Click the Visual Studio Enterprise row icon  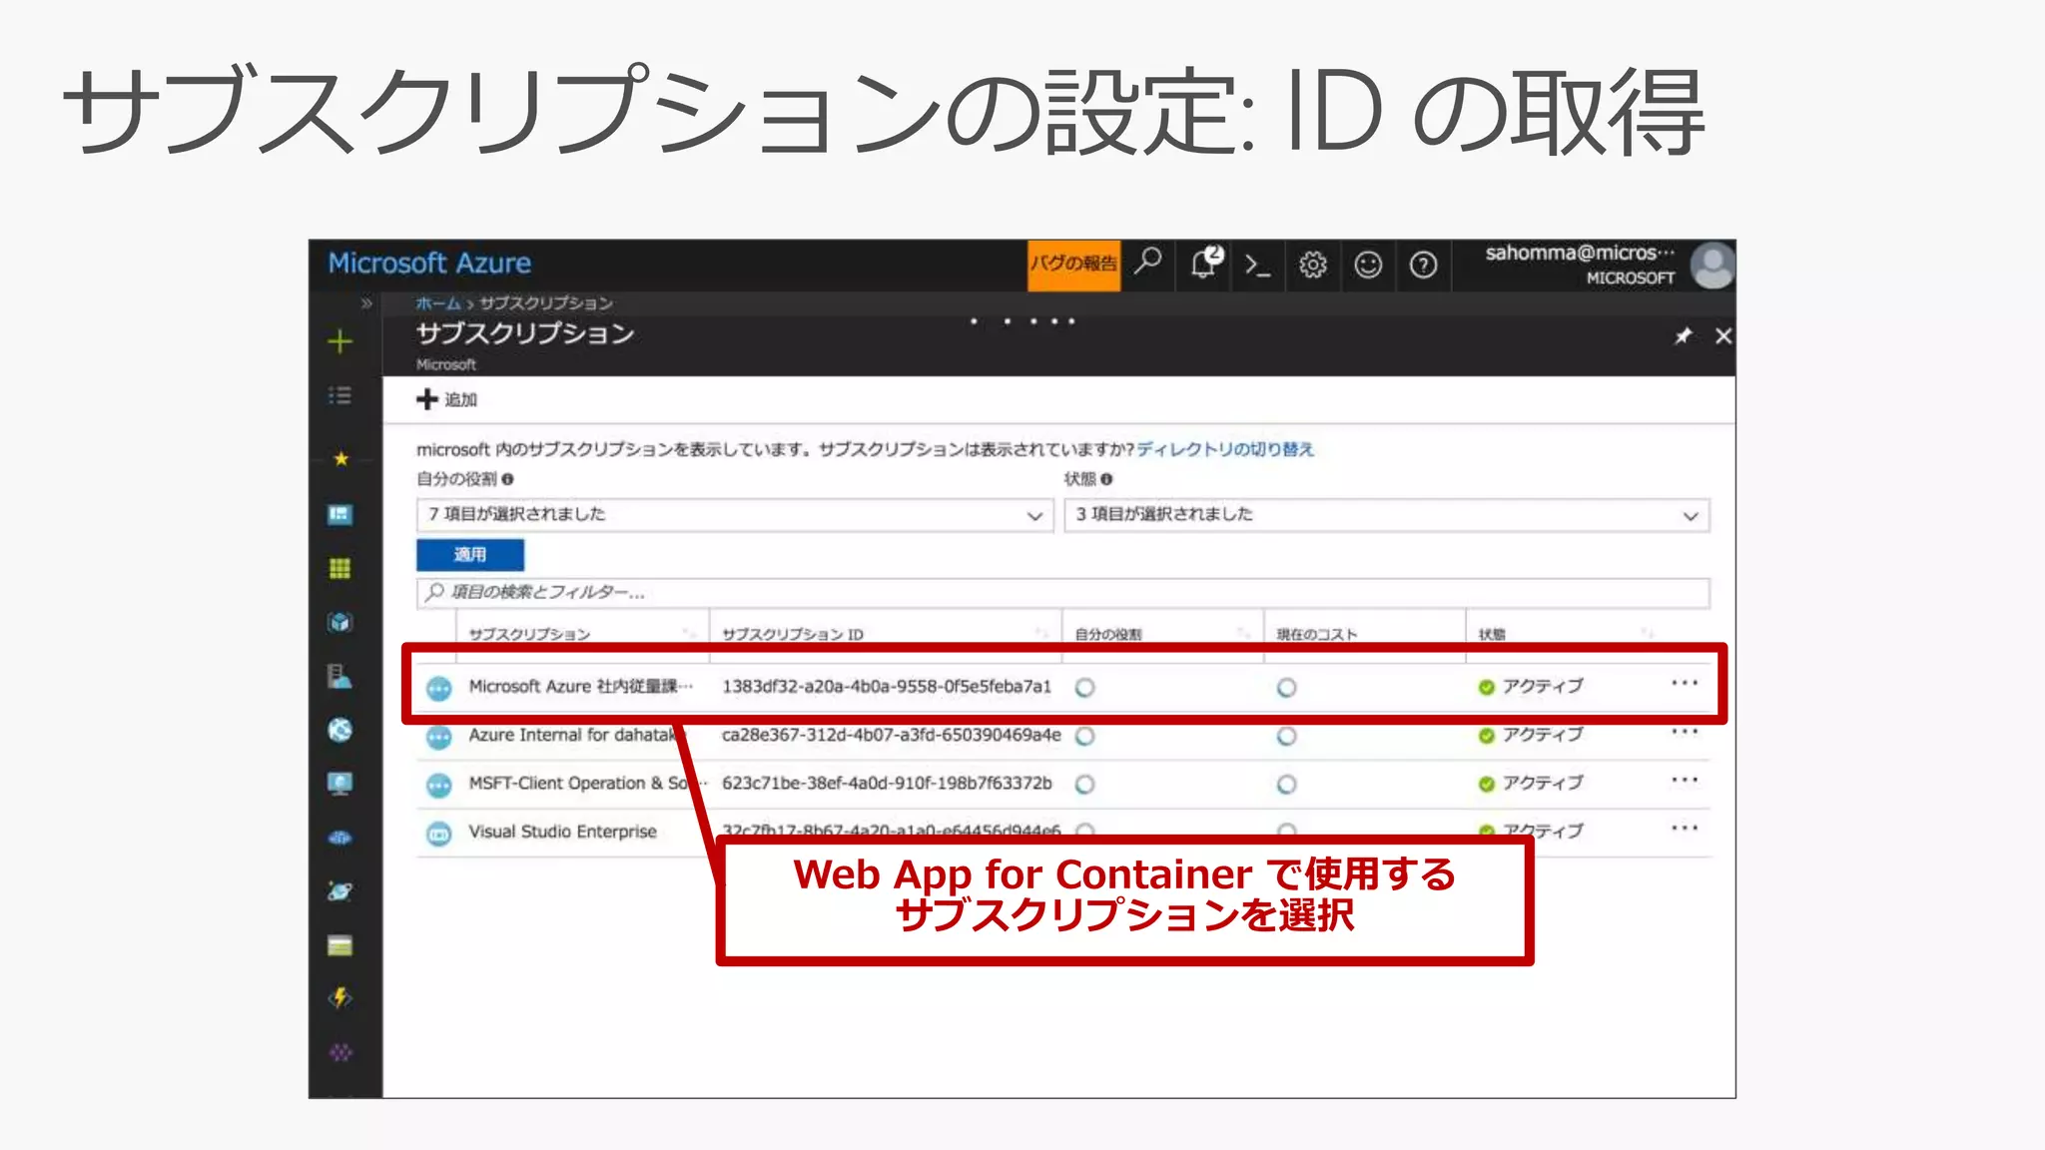tap(439, 833)
